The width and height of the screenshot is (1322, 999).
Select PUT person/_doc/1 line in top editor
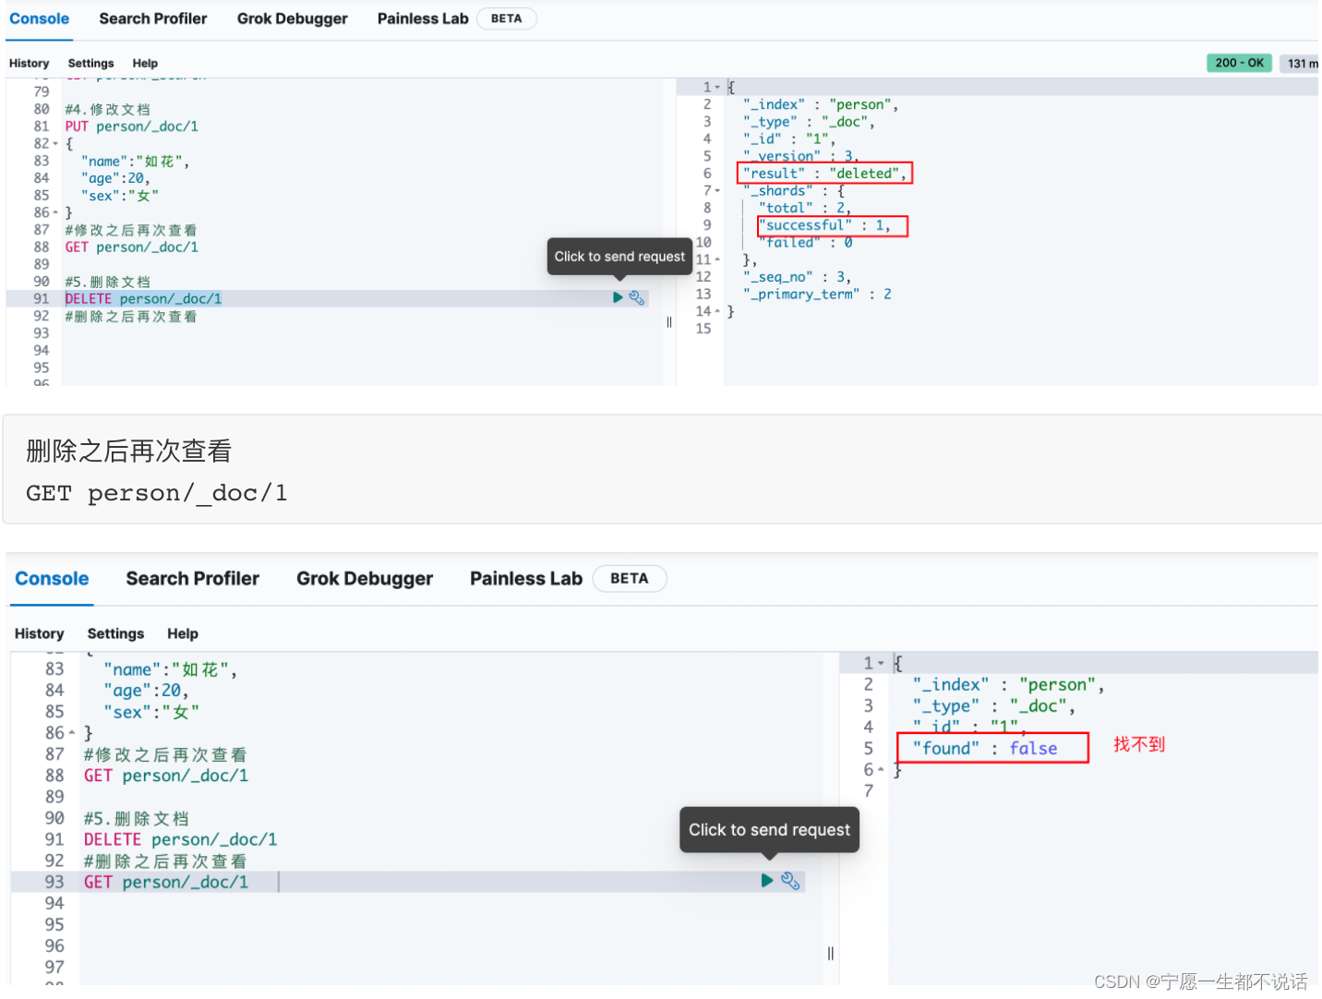(x=131, y=126)
